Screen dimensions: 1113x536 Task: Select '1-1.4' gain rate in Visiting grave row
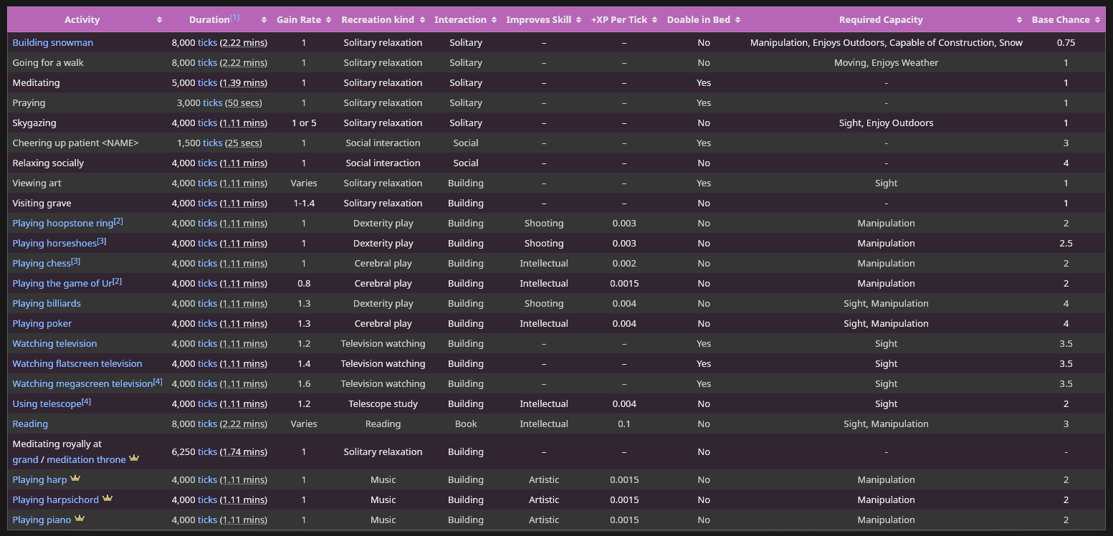coord(304,204)
